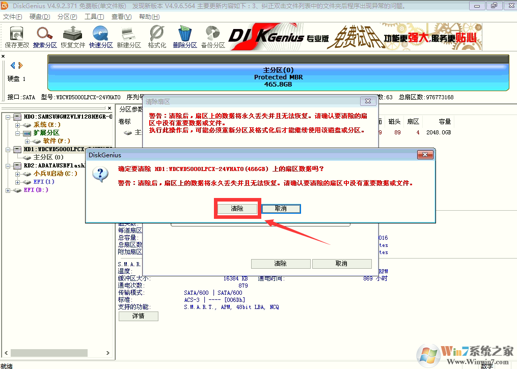Open the 工具(T) menu
Screen dimensions: 517x369
tap(94, 17)
